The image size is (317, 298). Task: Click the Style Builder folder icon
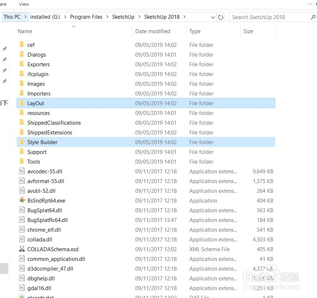[x=22, y=142]
